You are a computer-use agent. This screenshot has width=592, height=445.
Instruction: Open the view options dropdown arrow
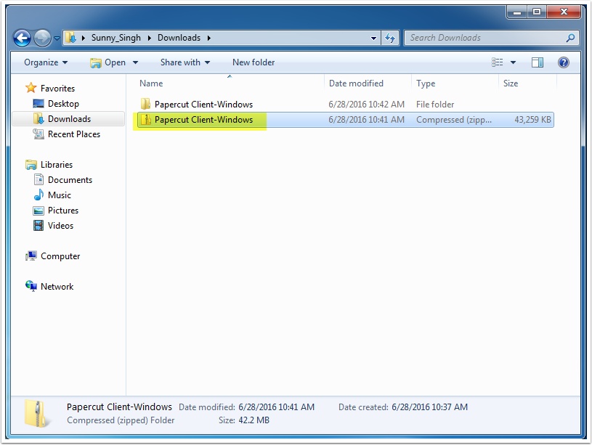click(513, 62)
